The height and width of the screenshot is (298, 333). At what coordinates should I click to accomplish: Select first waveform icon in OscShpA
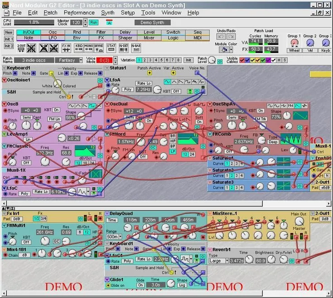pyautogui.click(x=270, y=105)
